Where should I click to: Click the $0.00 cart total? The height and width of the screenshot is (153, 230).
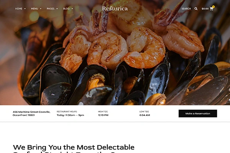click(205, 9)
